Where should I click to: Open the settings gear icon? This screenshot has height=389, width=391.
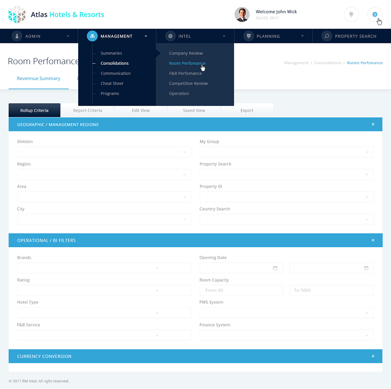pyautogui.click(x=375, y=14)
